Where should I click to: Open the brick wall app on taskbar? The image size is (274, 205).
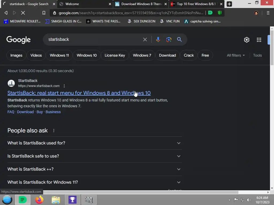click(x=89, y=200)
